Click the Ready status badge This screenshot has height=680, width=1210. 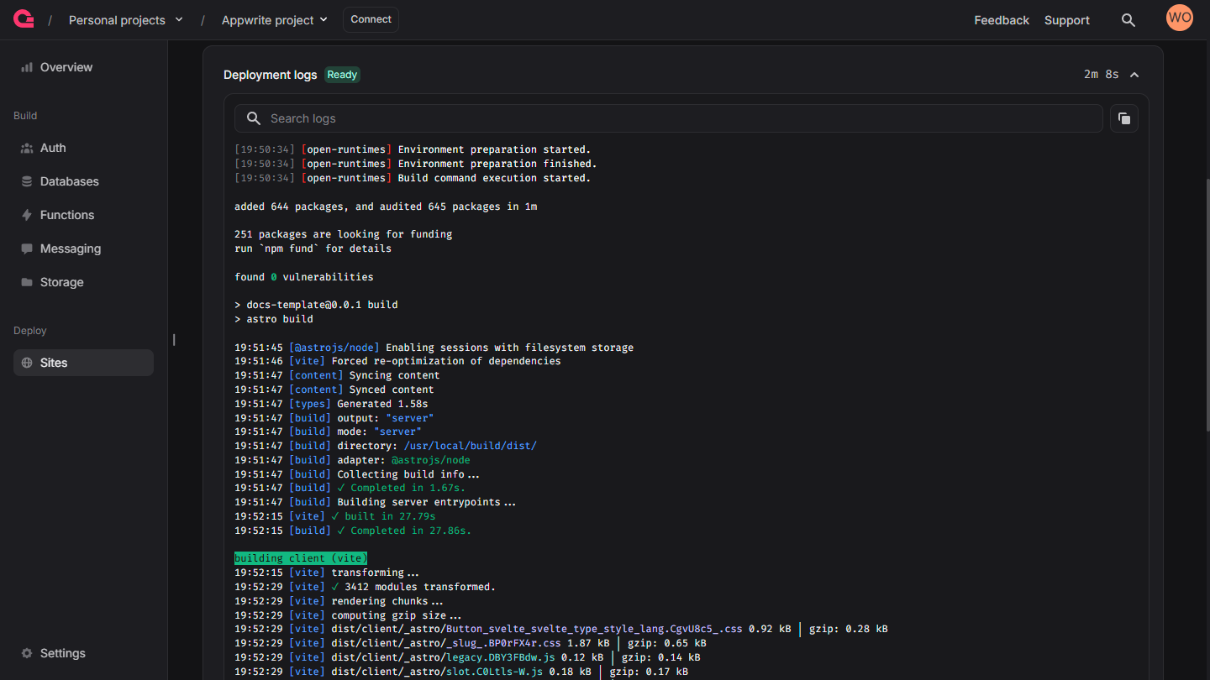coord(342,75)
